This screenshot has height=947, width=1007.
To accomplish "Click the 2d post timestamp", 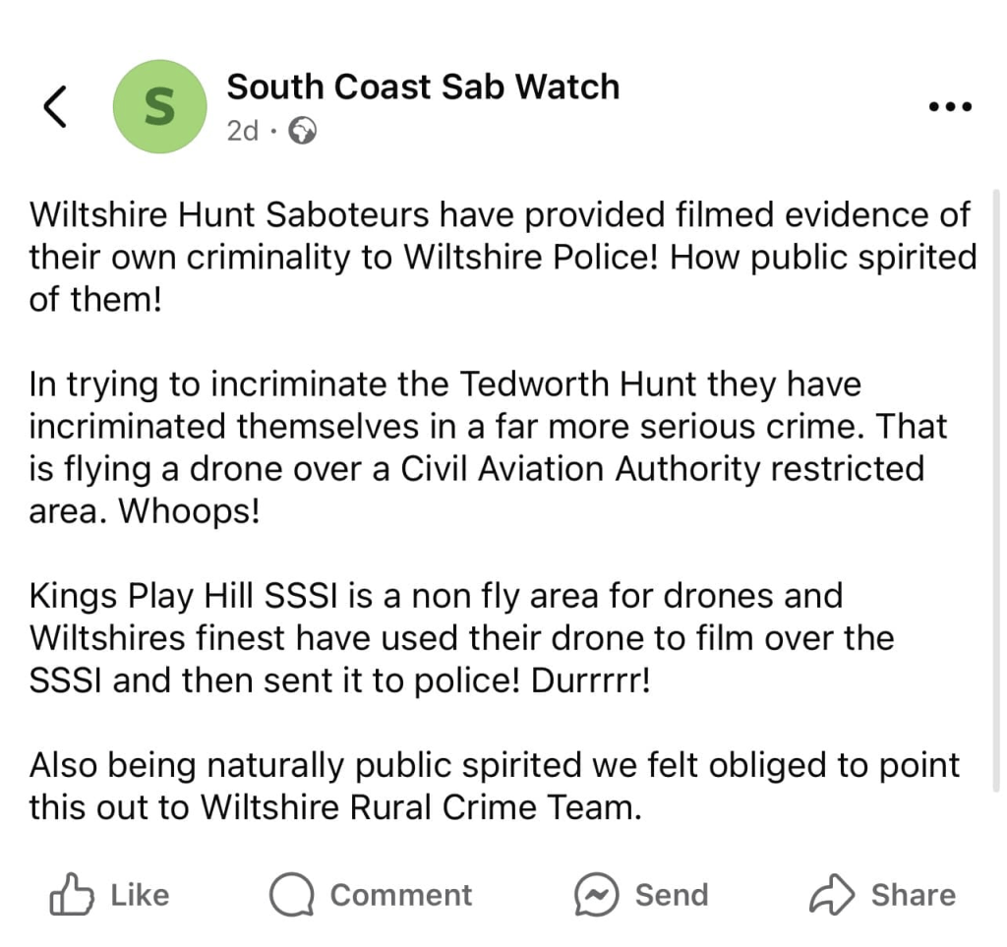I will pyautogui.click(x=242, y=131).
